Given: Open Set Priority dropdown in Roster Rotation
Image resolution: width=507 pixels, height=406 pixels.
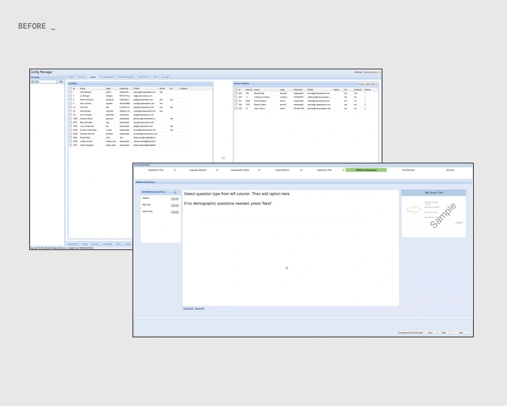Looking at the screenshot, I should 372,84.
